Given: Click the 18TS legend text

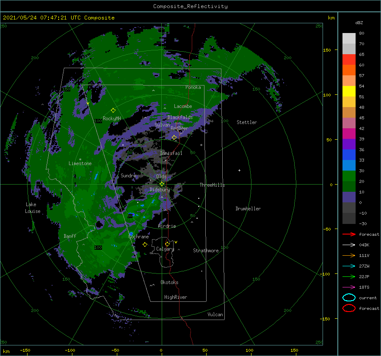Looking at the screenshot, I should coord(364,287).
